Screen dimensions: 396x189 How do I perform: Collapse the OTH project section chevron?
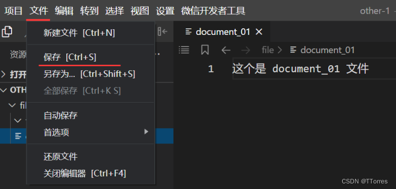pyautogui.click(x=4, y=90)
